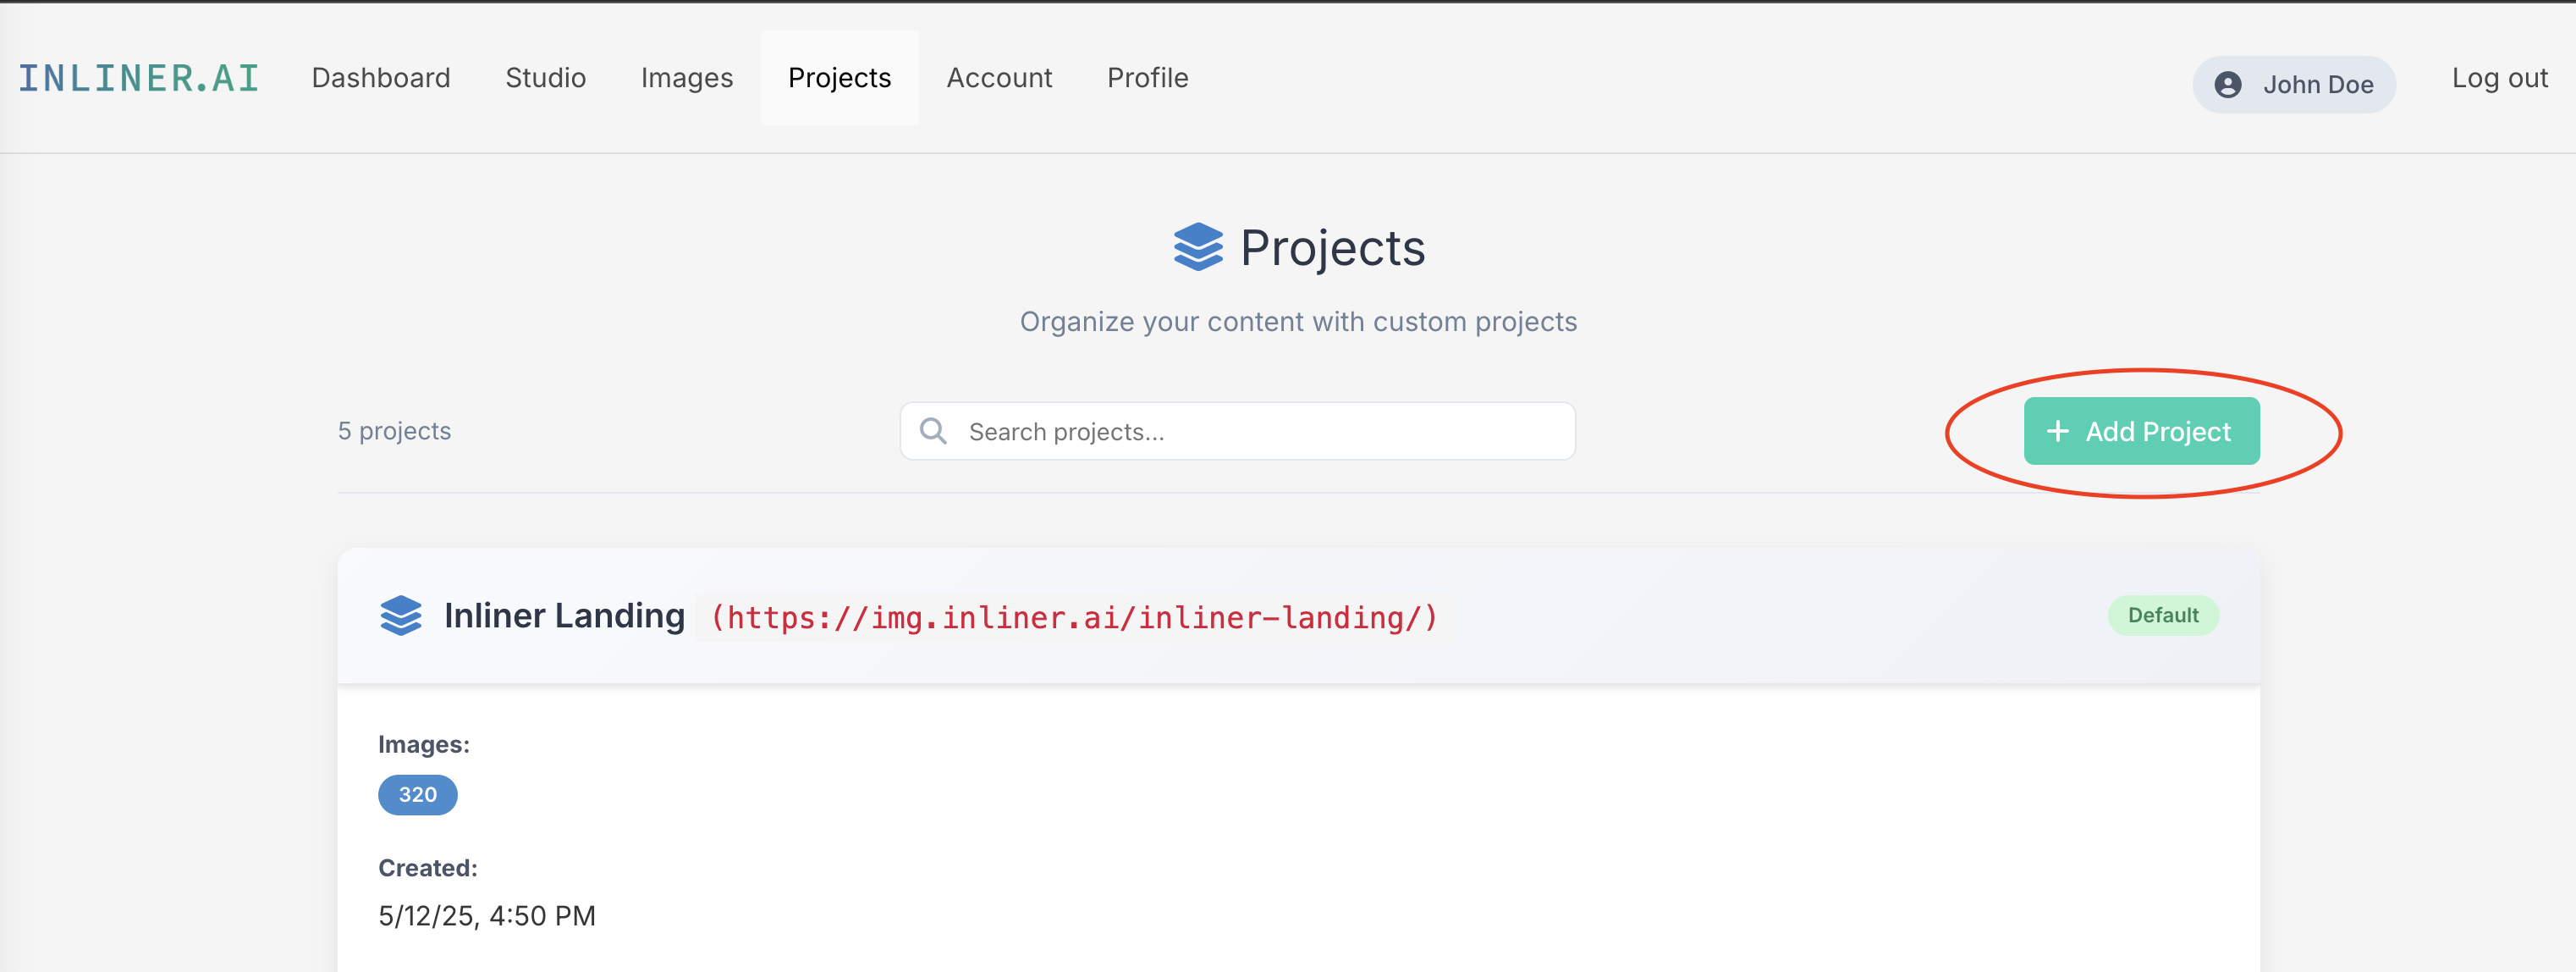
Task: Focus the Search projects input field
Action: (1238, 431)
